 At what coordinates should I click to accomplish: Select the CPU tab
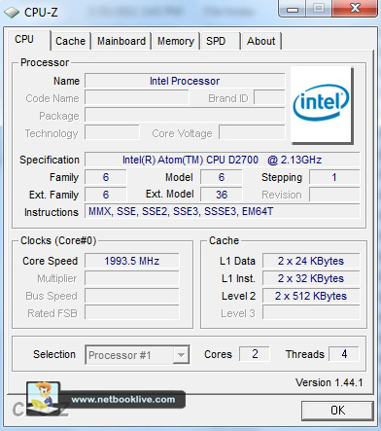(x=24, y=40)
